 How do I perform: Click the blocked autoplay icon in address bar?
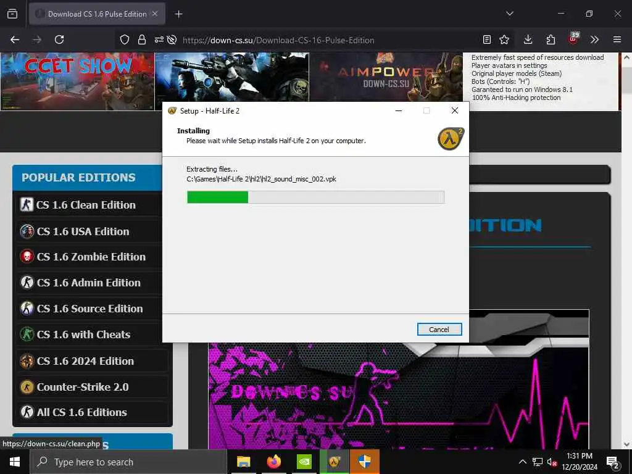(172, 39)
